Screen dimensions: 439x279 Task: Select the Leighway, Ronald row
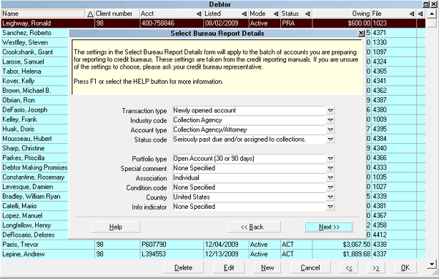click(213, 23)
